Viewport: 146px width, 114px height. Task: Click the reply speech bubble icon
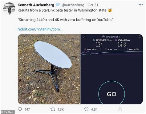pyautogui.click(x=20, y=109)
